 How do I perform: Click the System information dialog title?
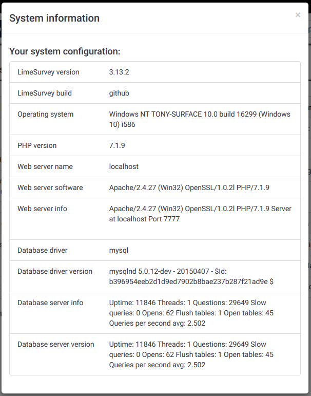coord(54,18)
